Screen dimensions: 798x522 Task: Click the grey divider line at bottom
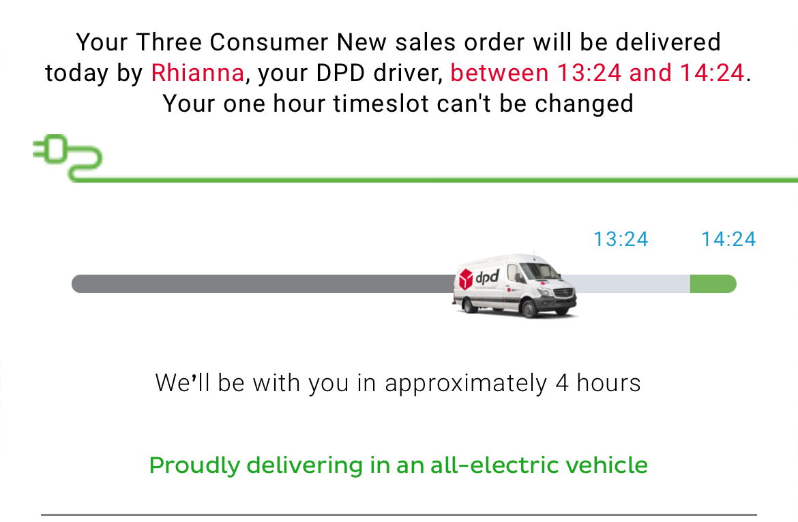pyautogui.click(x=399, y=515)
